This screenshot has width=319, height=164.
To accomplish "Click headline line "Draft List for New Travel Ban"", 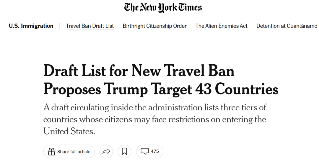I will pyautogui.click(x=139, y=71).
